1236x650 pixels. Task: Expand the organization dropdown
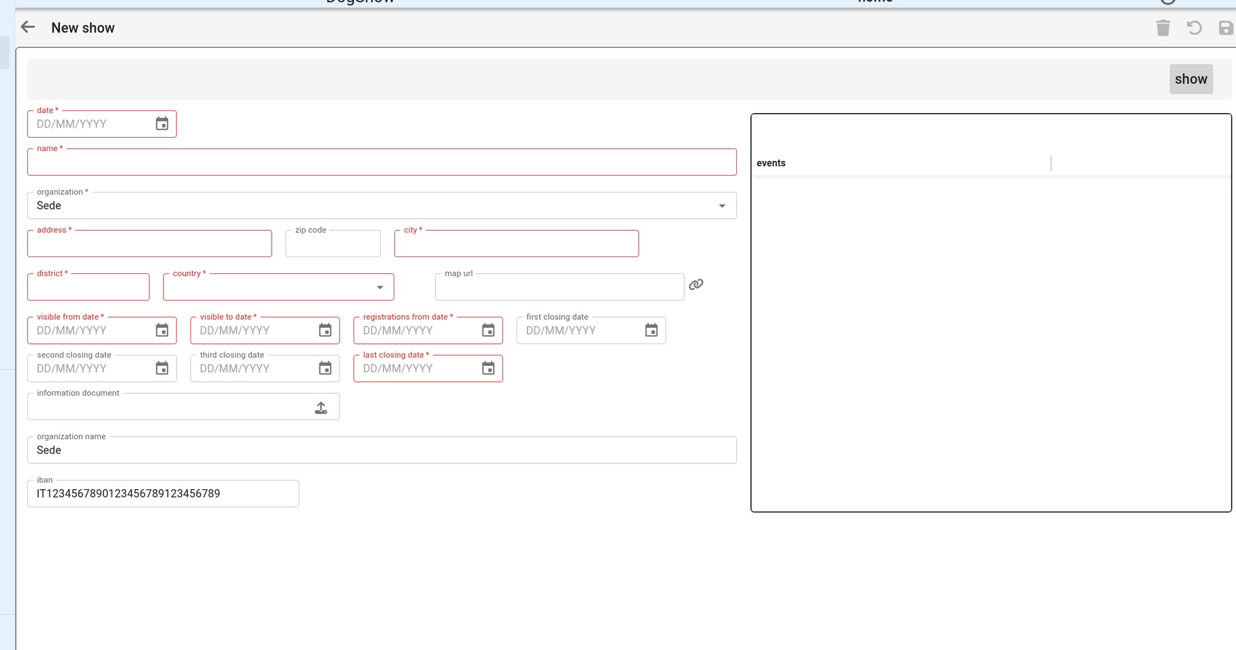722,206
